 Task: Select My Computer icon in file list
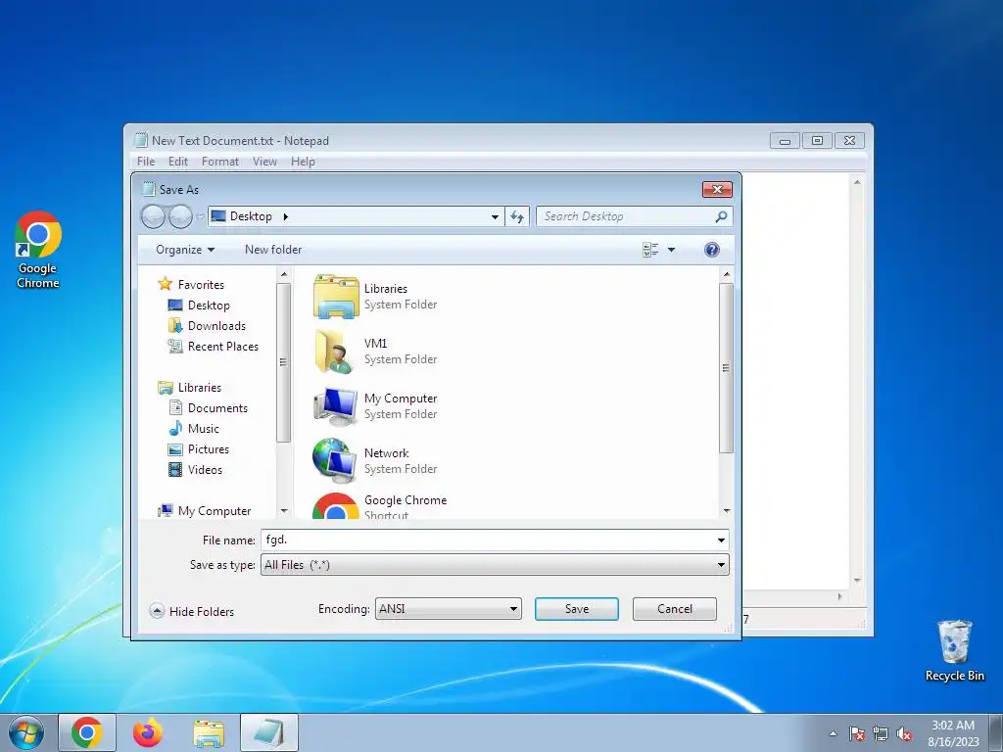point(336,406)
